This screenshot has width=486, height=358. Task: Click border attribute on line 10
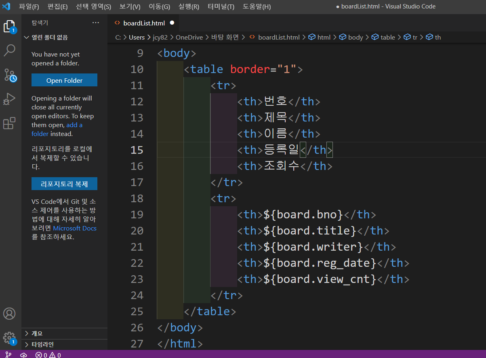click(250, 69)
